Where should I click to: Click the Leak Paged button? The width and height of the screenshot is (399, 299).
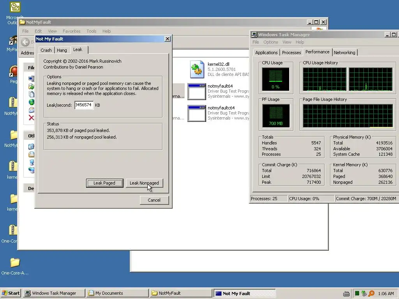click(104, 183)
